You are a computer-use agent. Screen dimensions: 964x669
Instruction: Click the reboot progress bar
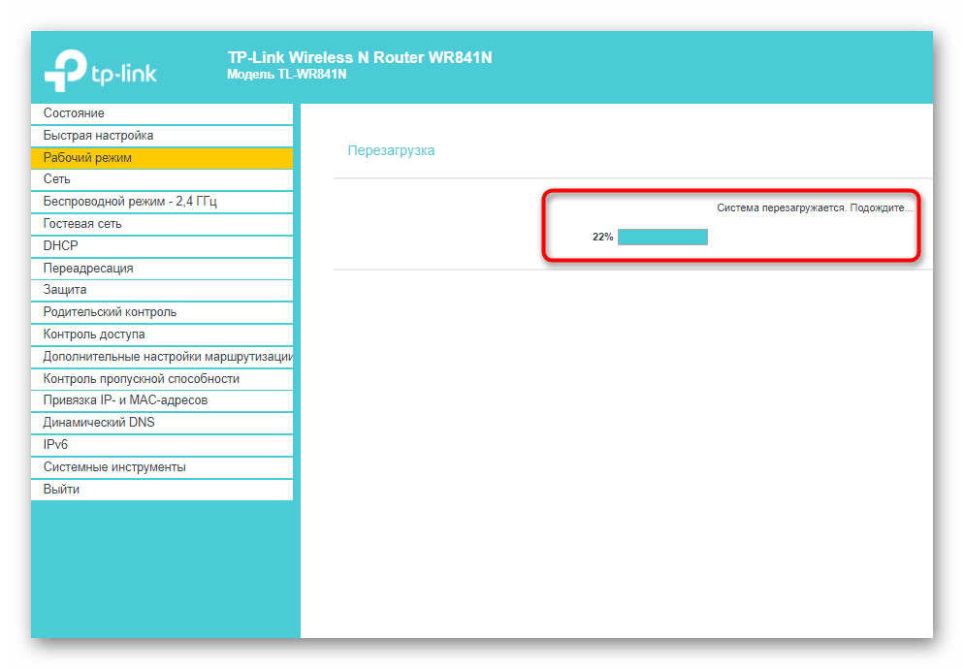662,237
